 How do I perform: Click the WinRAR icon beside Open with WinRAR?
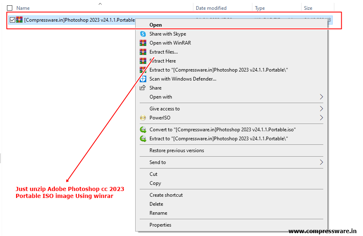click(x=143, y=43)
